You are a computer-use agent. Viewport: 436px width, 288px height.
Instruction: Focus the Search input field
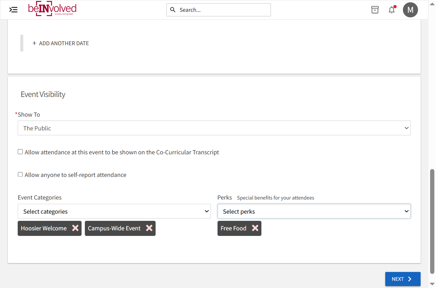point(218,10)
